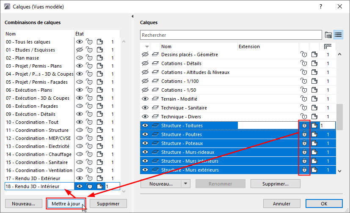Hide the Structure - Poteaux layer
This screenshot has width=350, height=213.
point(145,143)
